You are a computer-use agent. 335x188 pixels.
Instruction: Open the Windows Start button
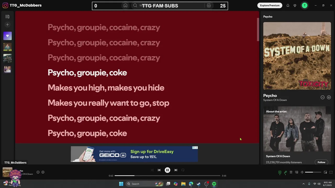(x=121, y=184)
